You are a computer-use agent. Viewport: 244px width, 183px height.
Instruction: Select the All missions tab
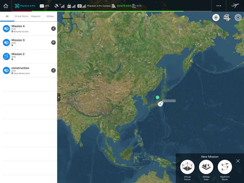(7, 16)
